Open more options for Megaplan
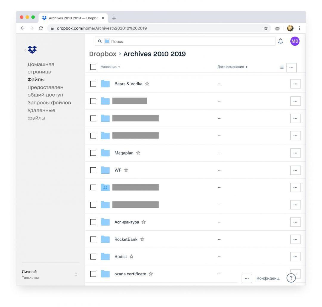The image size is (322, 307). (295, 153)
